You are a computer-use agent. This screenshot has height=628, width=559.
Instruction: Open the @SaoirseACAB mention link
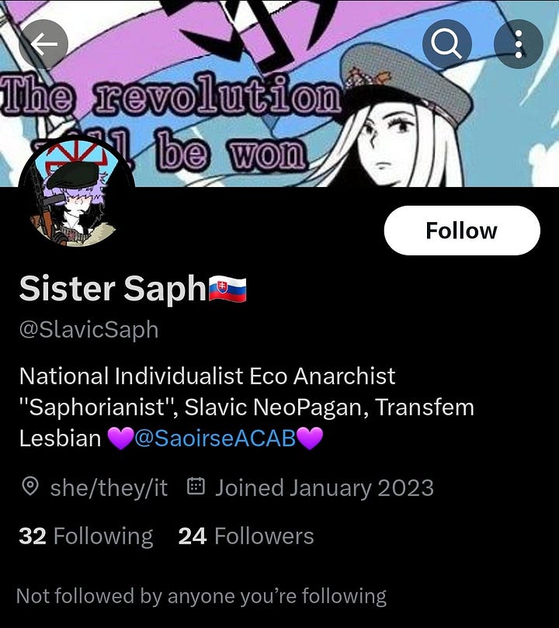(215, 438)
